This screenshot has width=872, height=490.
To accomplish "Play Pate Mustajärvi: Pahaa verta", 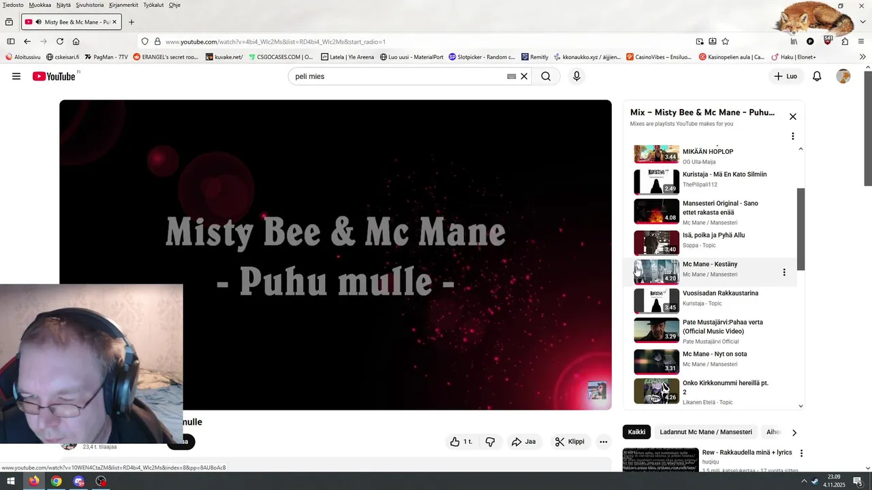I will click(x=708, y=331).
